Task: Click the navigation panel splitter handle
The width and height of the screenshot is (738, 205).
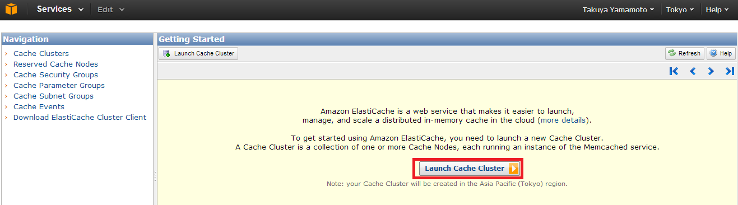Action: [x=155, y=176]
